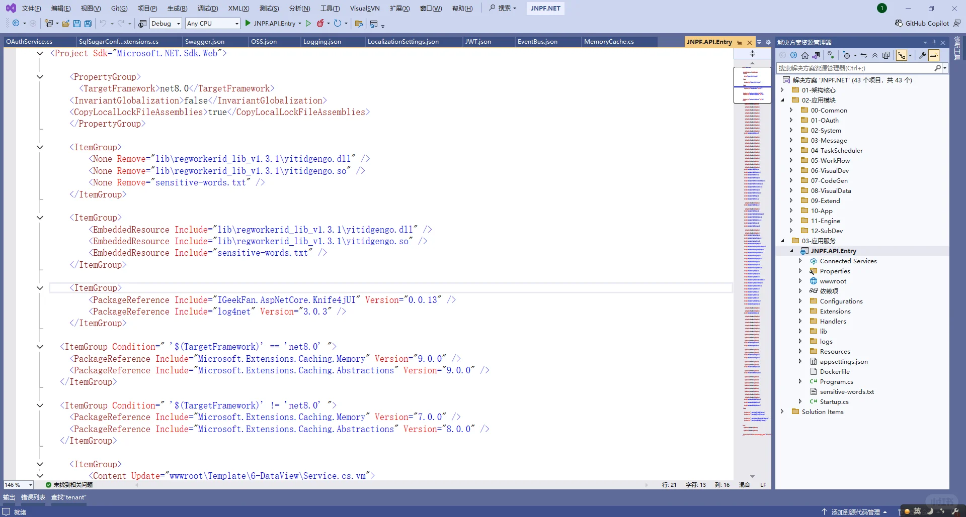Click the Solution Explorer forward arrow icon
Image resolution: width=966 pixels, height=517 pixels.
click(793, 55)
